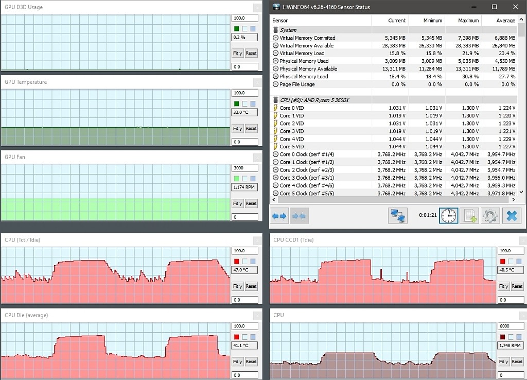Viewport: 527px width, 380px height.
Task: Click the clock reset timer icon
Action: pos(449,216)
